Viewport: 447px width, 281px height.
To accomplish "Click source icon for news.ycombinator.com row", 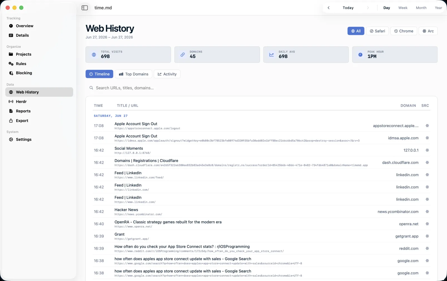I will 427,212.
